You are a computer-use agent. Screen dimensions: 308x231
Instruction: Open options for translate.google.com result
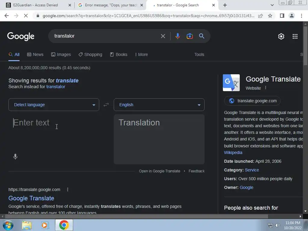point(68,189)
